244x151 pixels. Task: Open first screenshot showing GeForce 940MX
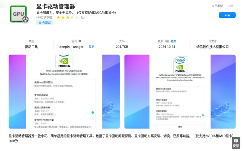coord(64,92)
